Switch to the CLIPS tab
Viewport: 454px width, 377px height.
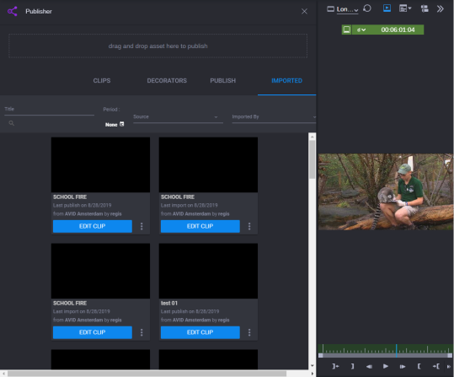102,81
